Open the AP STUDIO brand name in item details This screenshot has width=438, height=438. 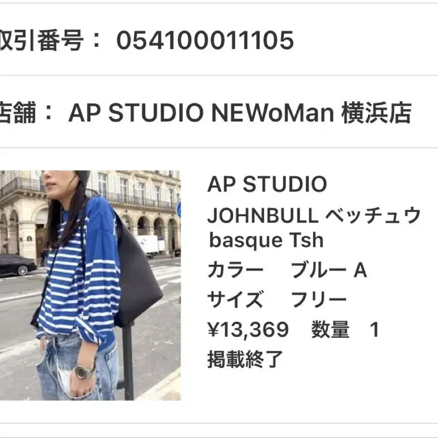point(267,184)
